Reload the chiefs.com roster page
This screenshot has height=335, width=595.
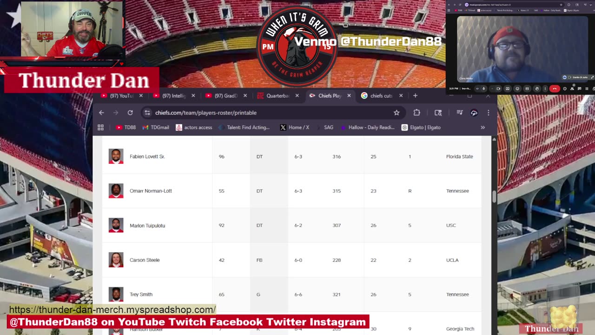[x=130, y=113]
